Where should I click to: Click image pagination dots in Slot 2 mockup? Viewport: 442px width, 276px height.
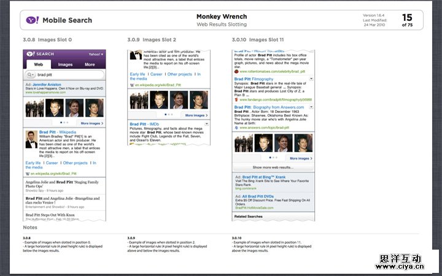coord(169,114)
